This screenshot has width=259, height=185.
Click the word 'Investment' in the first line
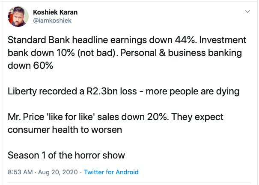click(223, 40)
